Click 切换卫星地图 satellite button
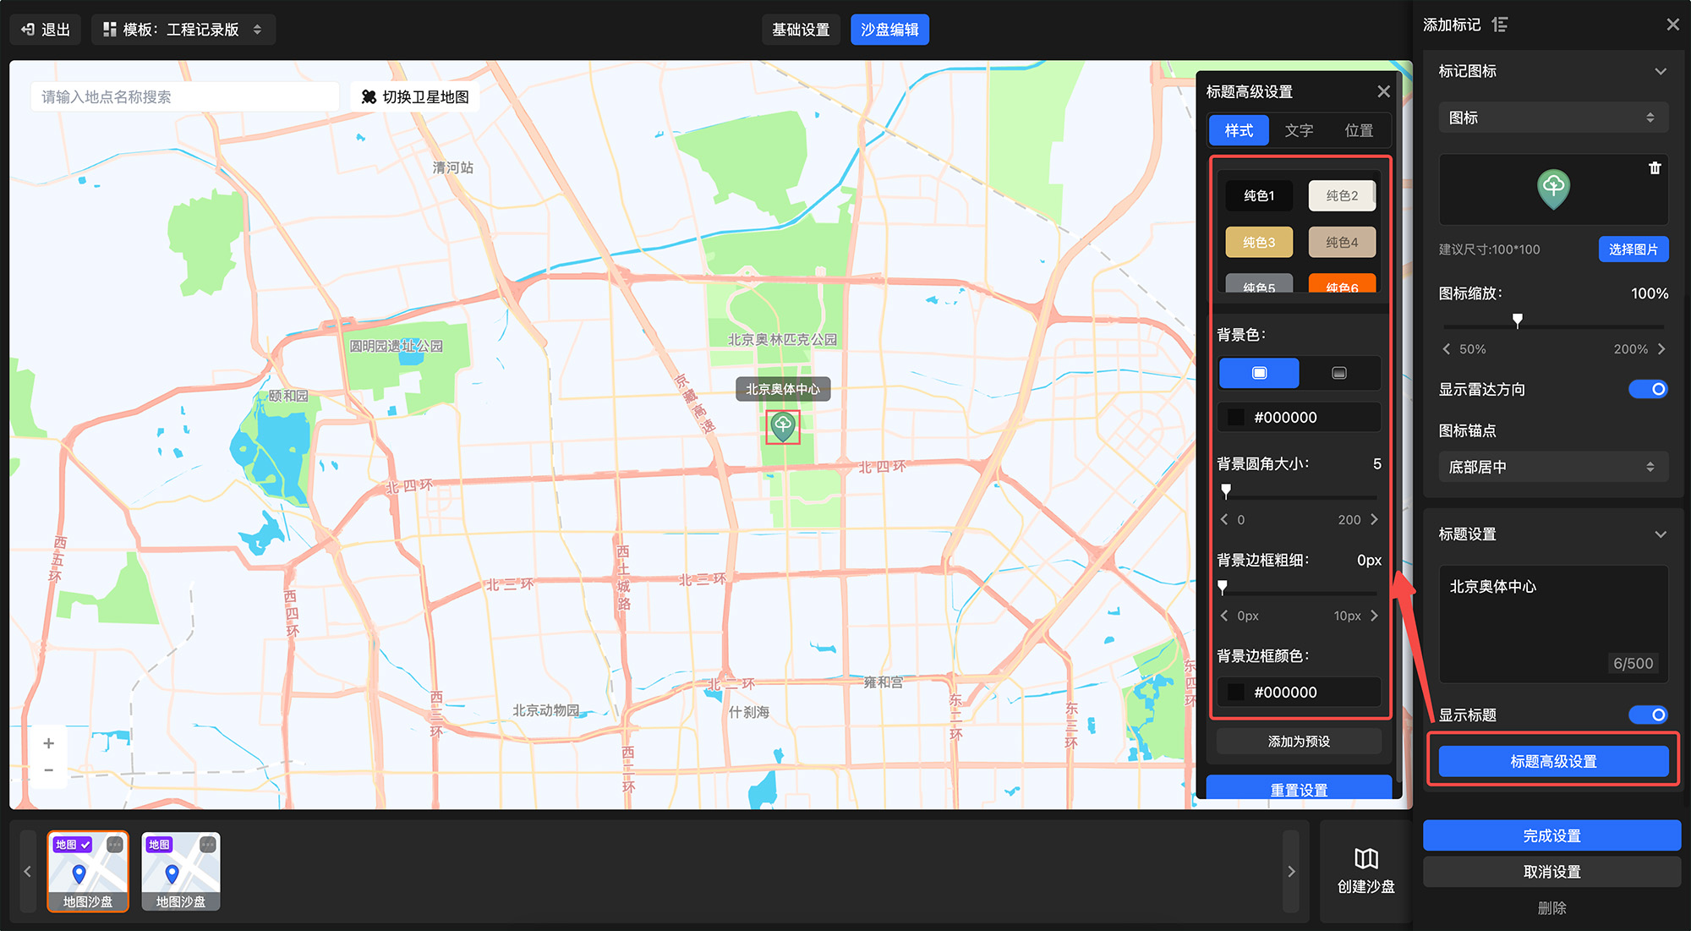This screenshot has height=931, width=1691. [415, 97]
